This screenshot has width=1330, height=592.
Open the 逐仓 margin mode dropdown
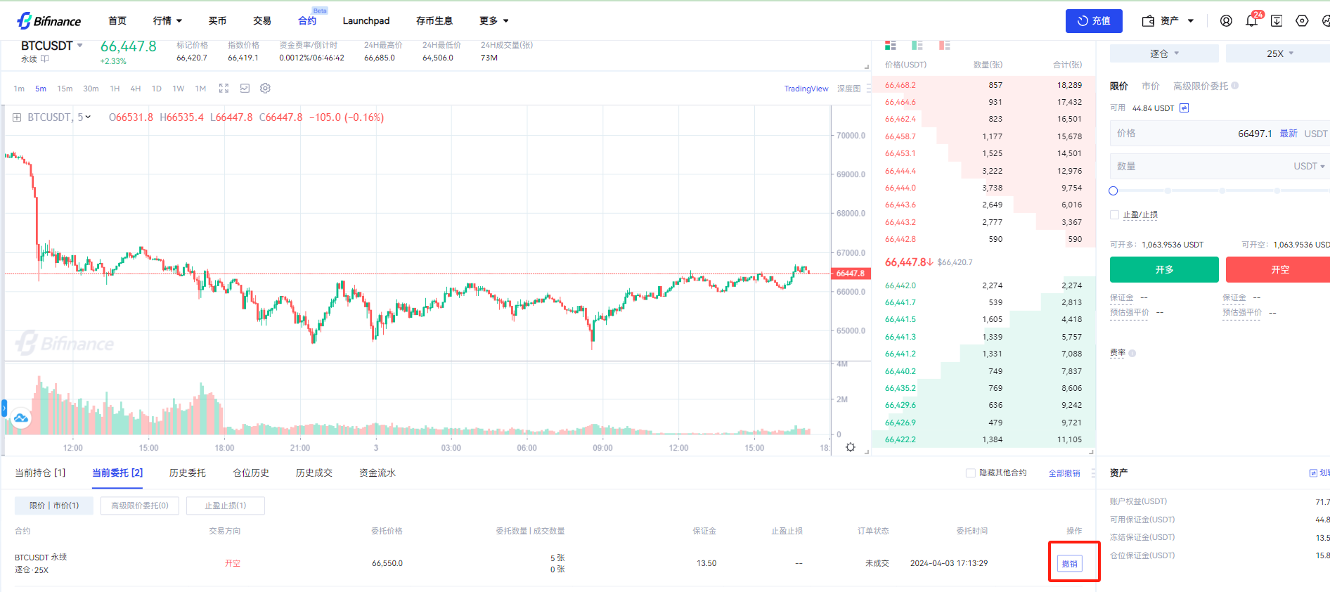[x=1163, y=53]
